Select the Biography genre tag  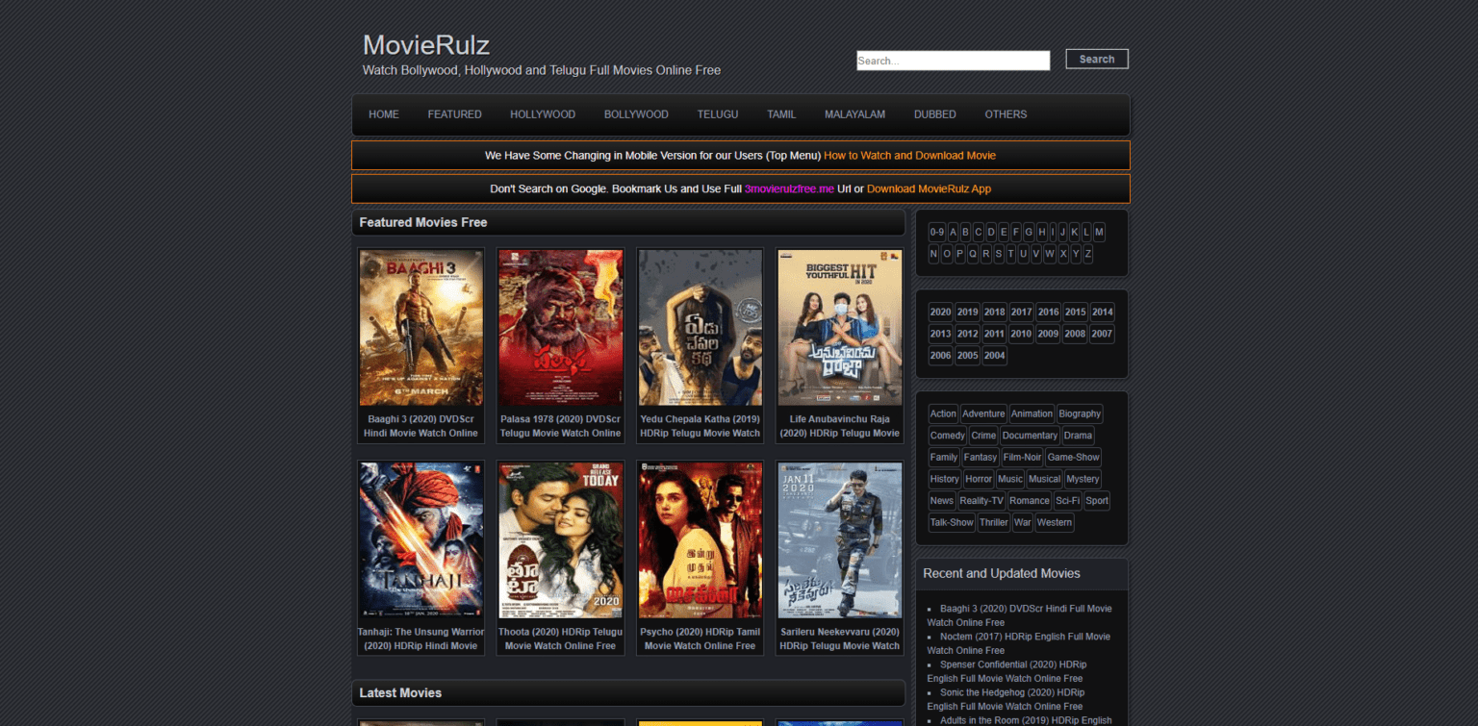point(1080,413)
